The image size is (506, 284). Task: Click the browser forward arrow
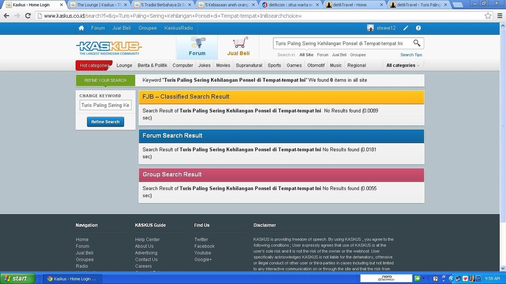tap(17, 16)
